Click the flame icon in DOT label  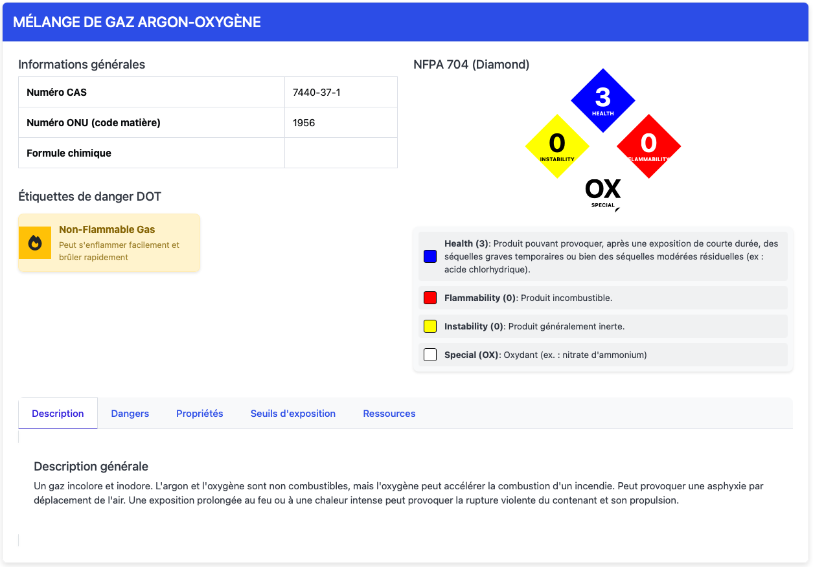click(x=35, y=243)
